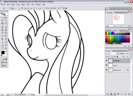
Task: Select the Clone Stamp tool
Action: [2, 30]
